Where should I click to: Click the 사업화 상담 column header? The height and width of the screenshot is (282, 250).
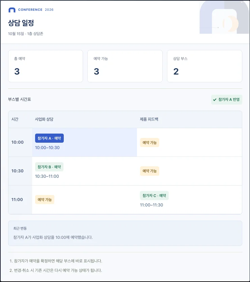point(44,119)
